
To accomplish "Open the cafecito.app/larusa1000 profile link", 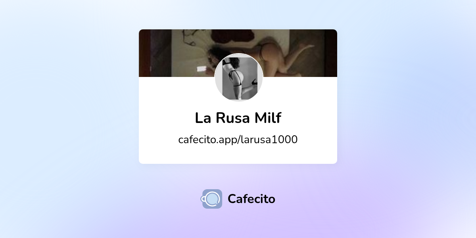I will click(x=238, y=140).
